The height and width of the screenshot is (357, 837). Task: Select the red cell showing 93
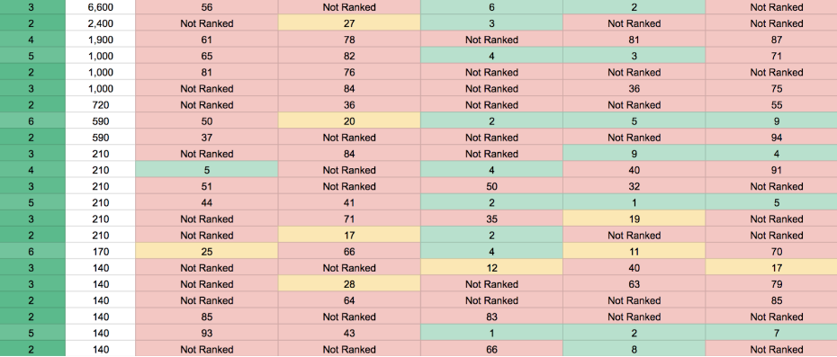point(207,333)
